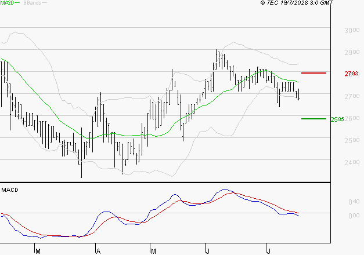Select the green 25.85 support line
This screenshot has height=255, width=364.
pos(313,119)
